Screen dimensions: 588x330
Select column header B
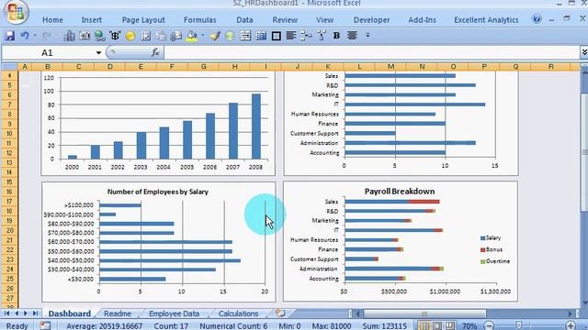pyautogui.click(x=48, y=67)
